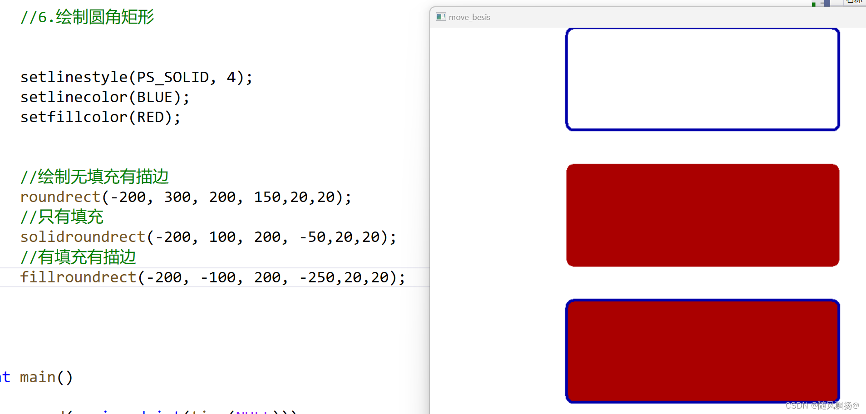The image size is (866, 414).
Task: Click the comment '//只有填充'
Action: pos(62,217)
